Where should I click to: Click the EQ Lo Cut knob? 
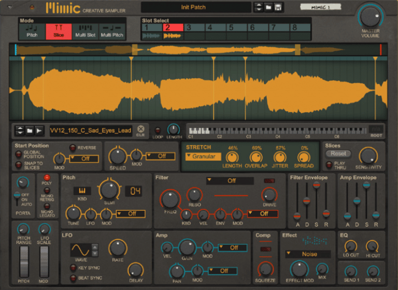coord(351,246)
